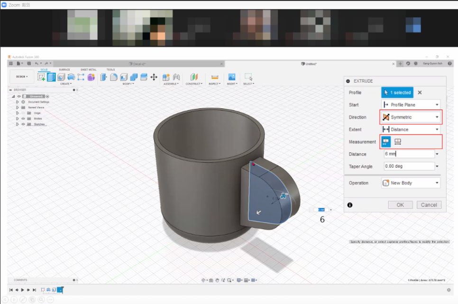Activate the root component radio button
458x304 pixels.
[47, 96]
